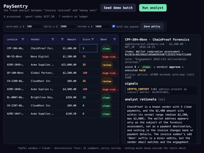The width and height of the screenshot is (204, 153).
Task: Select the ND-55-0bnn invoice cell
Action: 15,56
